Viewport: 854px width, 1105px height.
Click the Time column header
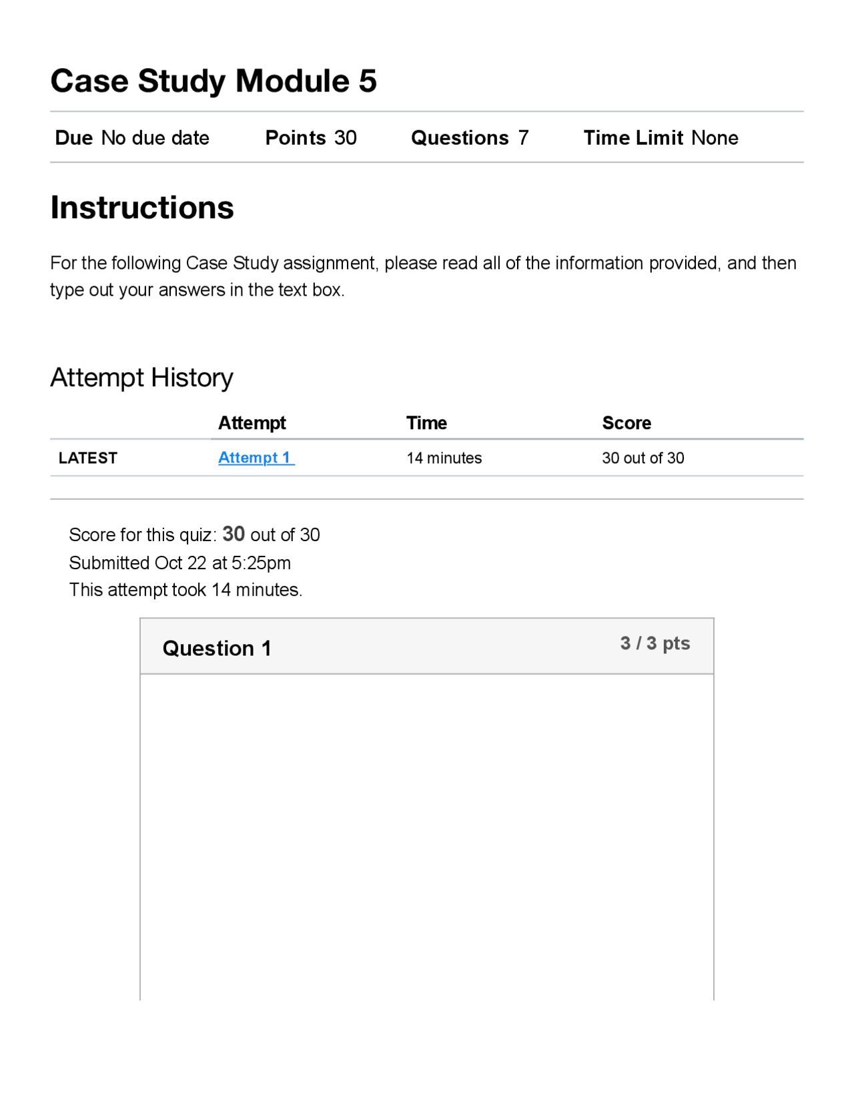pos(426,423)
